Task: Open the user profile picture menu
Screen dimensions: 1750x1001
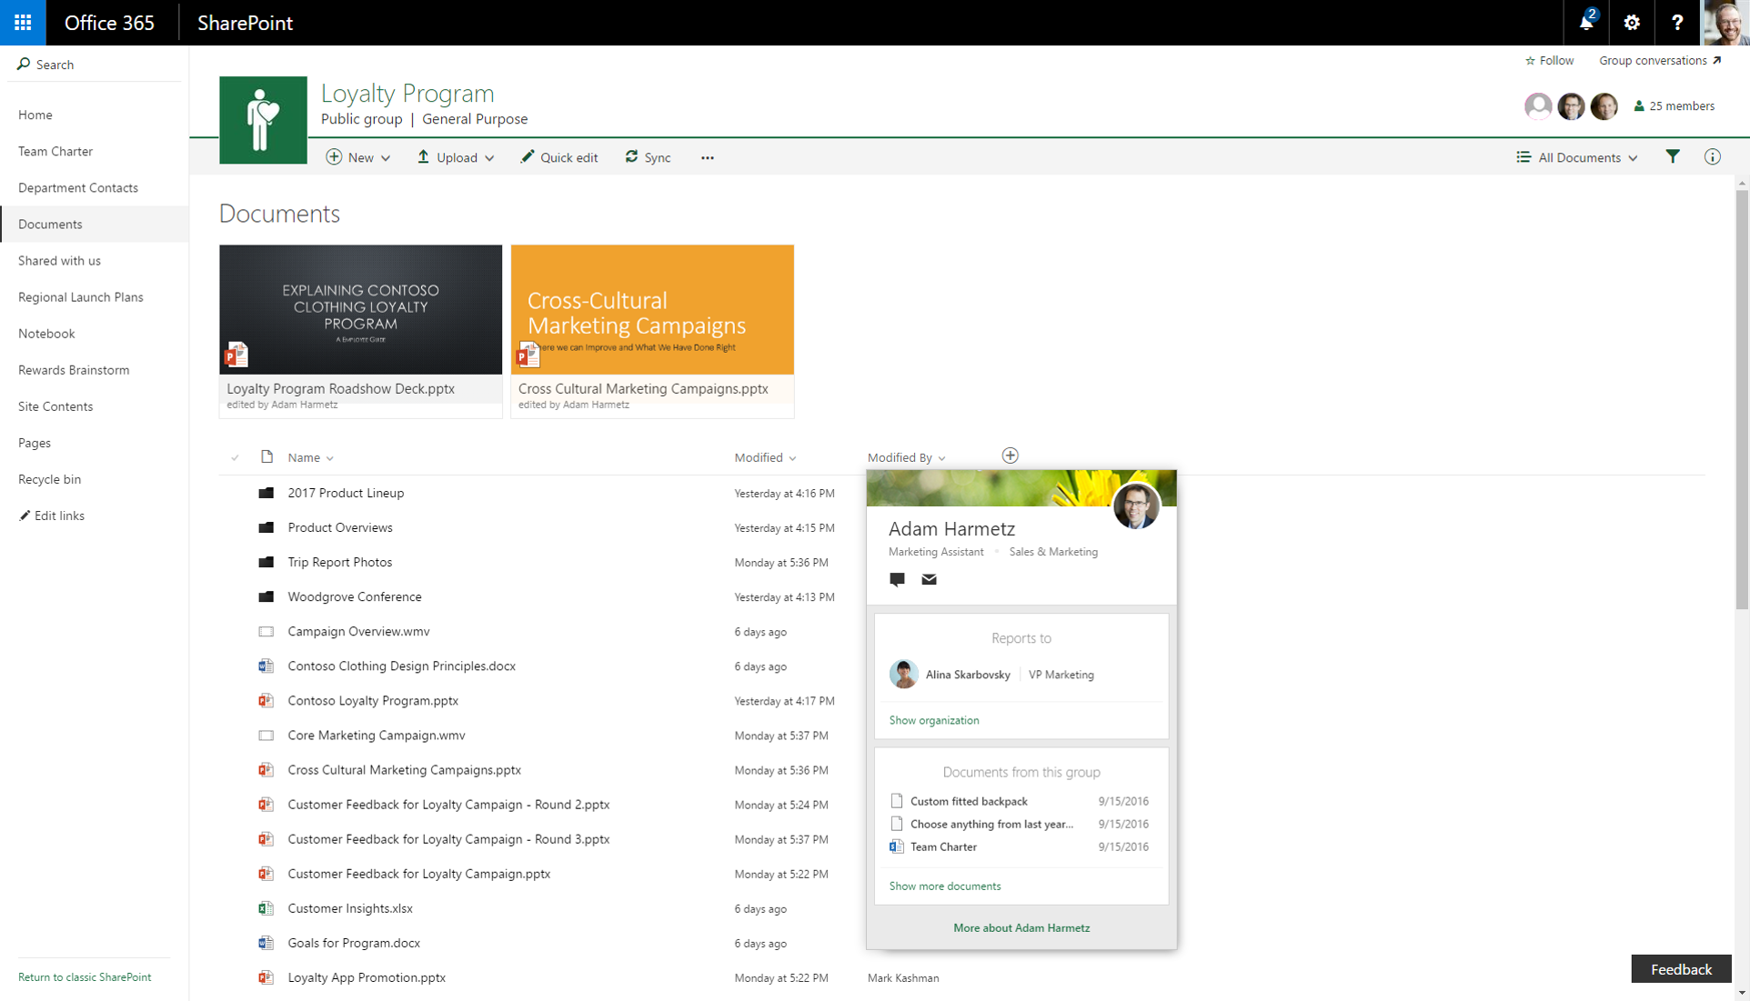Action: (x=1725, y=23)
